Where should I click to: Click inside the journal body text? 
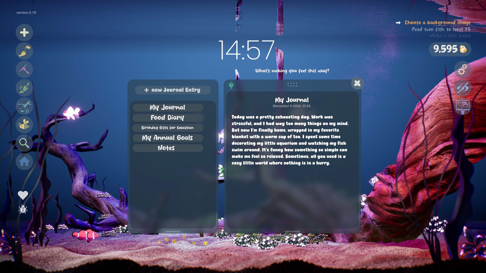click(x=290, y=140)
